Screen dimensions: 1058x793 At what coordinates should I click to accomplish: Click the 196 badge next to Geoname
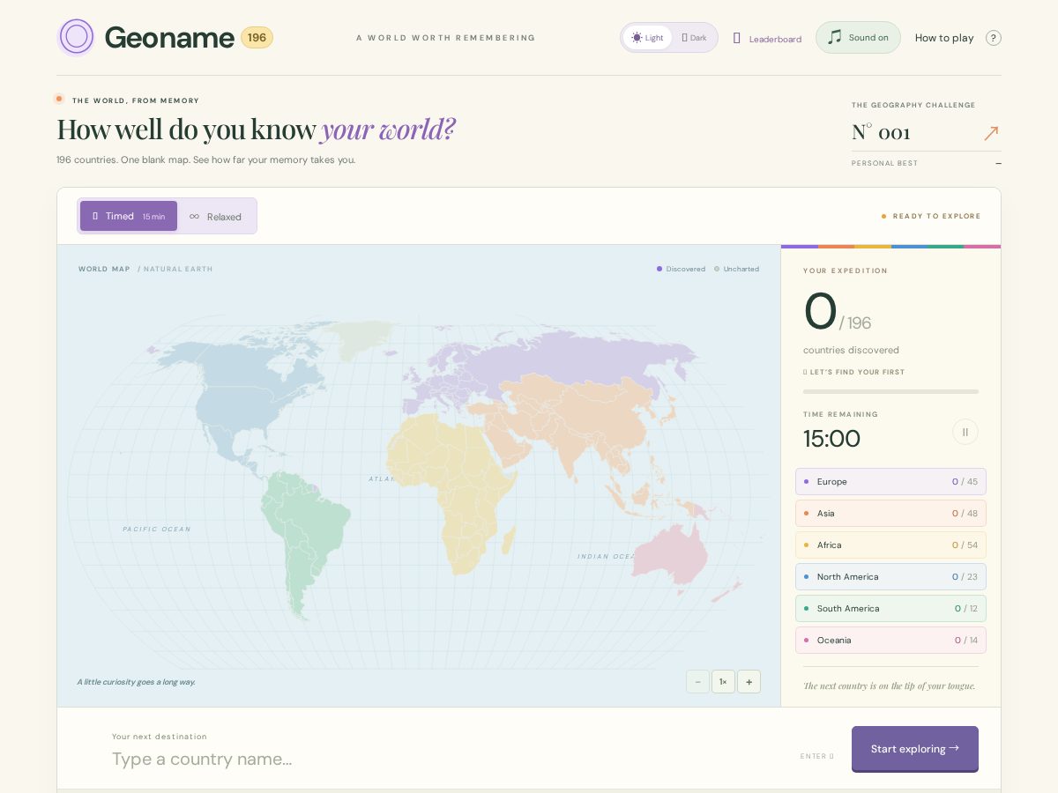tap(257, 38)
